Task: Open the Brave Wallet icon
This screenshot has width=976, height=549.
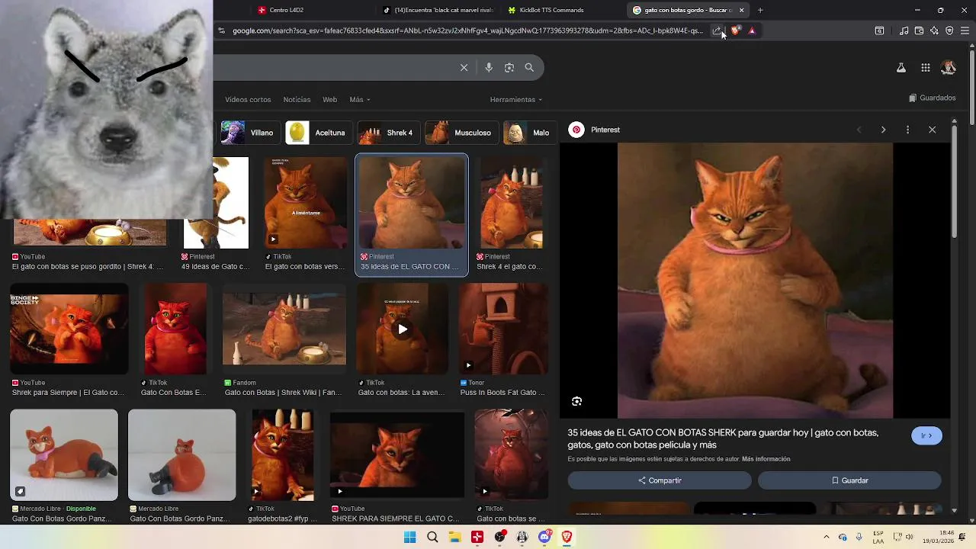Action: [x=919, y=30]
